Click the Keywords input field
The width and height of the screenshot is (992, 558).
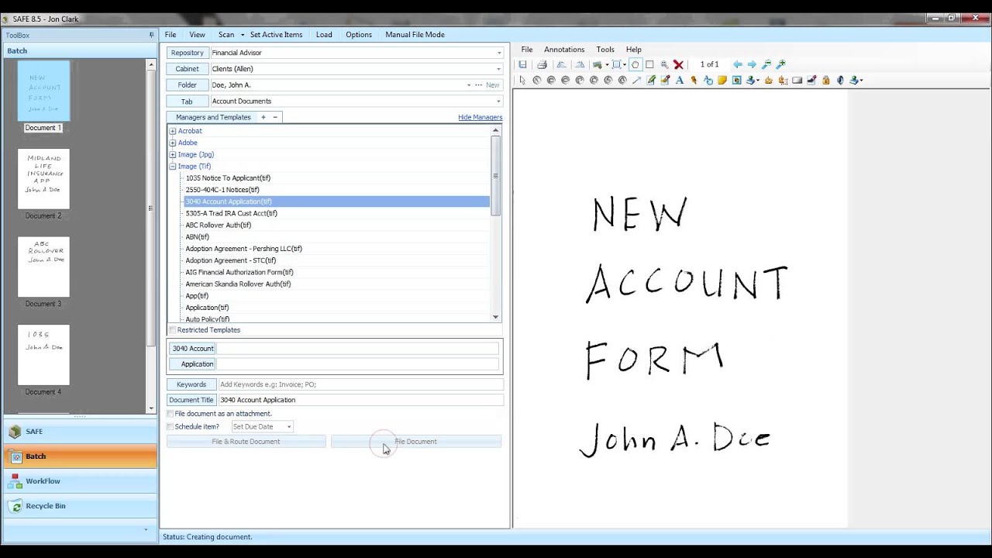360,384
